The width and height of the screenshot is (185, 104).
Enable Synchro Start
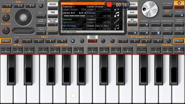pyautogui.click(x=73, y=41)
